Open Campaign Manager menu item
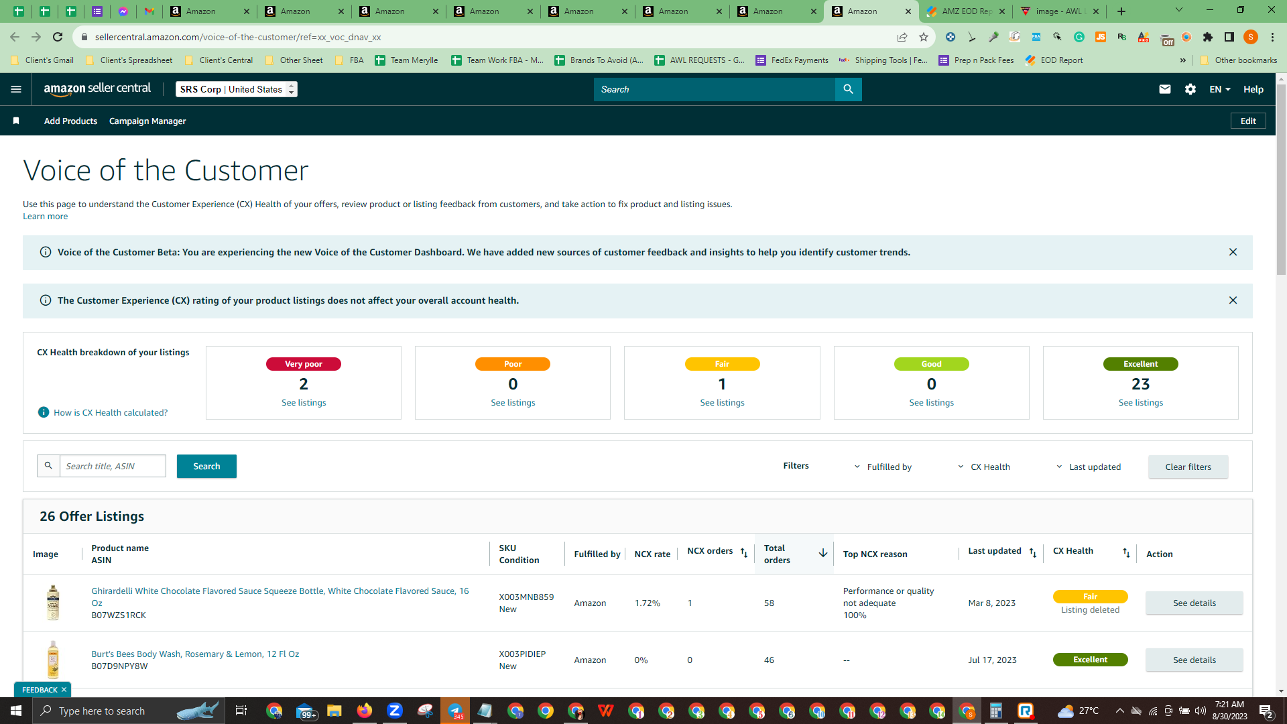The width and height of the screenshot is (1287, 724). click(x=147, y=121)
